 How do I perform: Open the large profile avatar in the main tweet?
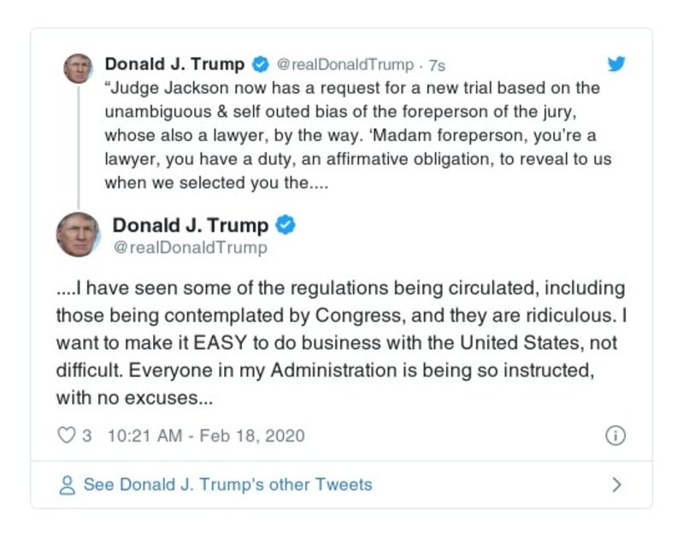point(78,234)
